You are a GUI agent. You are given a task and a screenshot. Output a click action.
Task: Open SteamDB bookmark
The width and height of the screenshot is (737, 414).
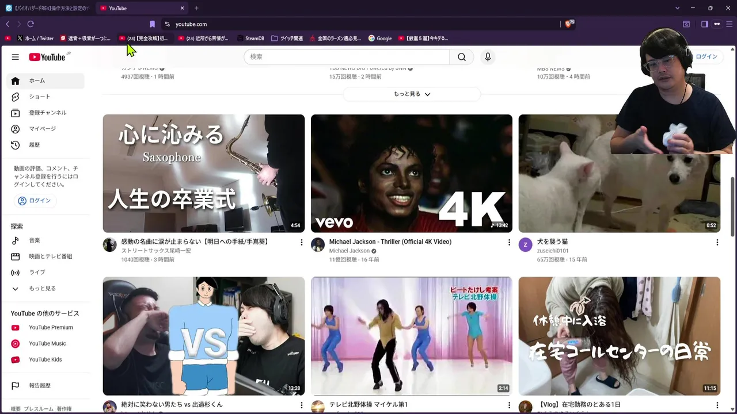(x=250, y=39)
